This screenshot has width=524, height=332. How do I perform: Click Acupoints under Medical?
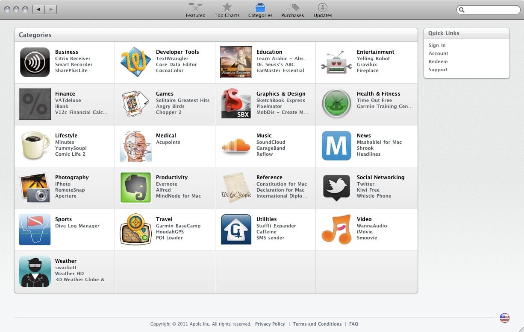tap(168, 142)
